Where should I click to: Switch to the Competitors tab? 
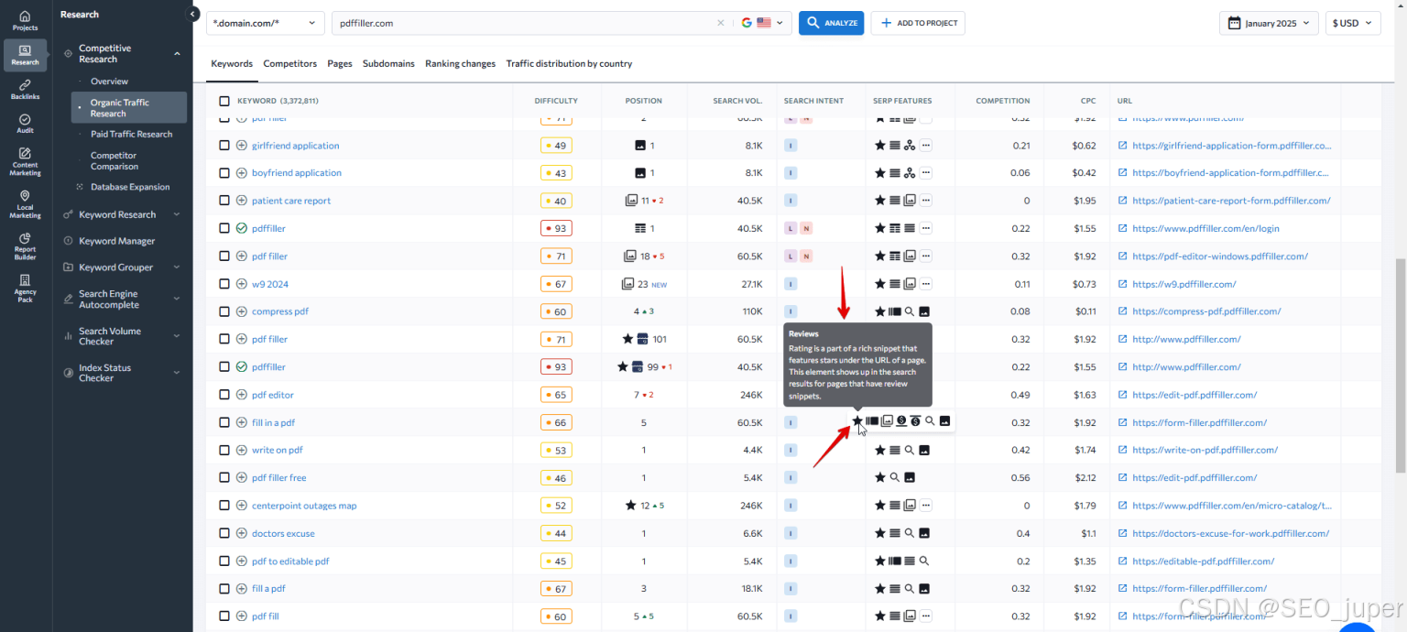pos(289,64)
